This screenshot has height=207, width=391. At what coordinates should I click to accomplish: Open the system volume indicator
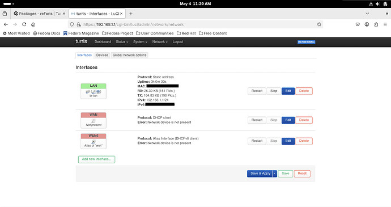tap(378, 4)
